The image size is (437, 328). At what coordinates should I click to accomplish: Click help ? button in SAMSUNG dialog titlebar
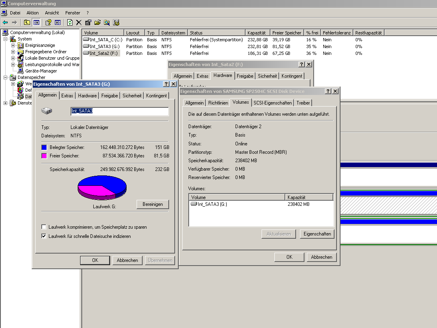[328, 91]
